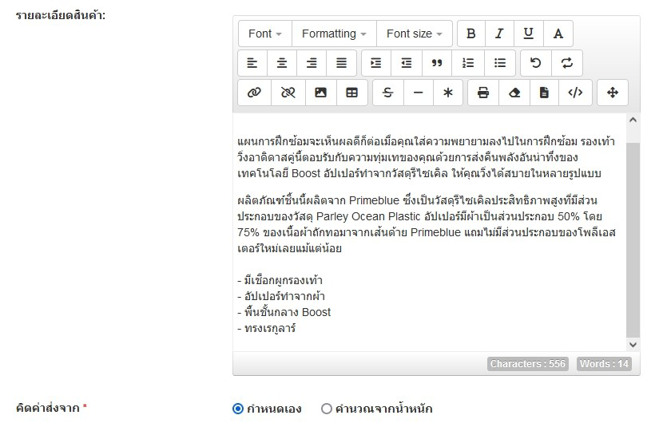Apply italic formatting
Image resolution: width=663 pixels, height=423 pixels.
(x=499, y=34)
